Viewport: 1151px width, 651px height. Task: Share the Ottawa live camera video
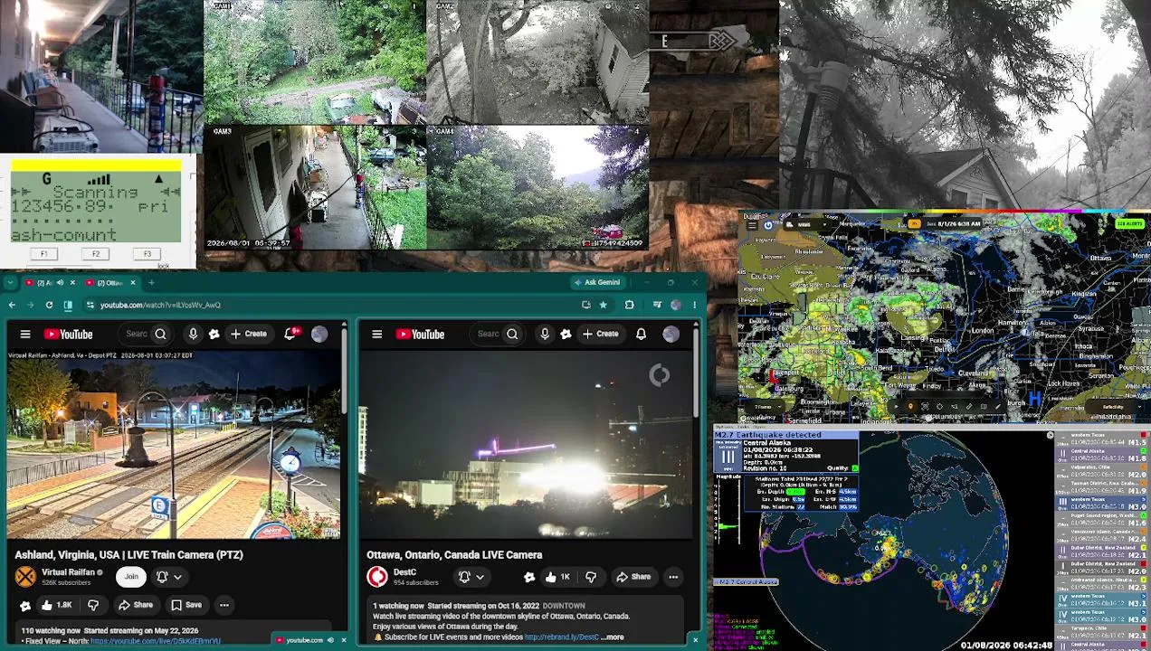pyautogui.click(x=633, y=577)
